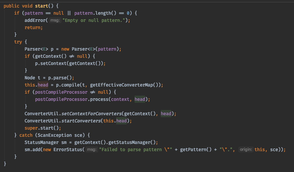Click the method name "start" in the declaration
294x172 pixels.
(x=42, y=6)
